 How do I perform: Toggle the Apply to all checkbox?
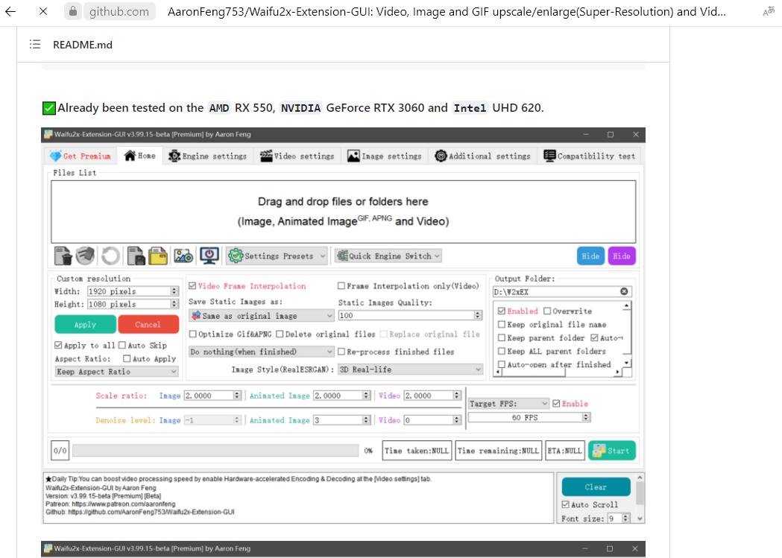point(58,345)
